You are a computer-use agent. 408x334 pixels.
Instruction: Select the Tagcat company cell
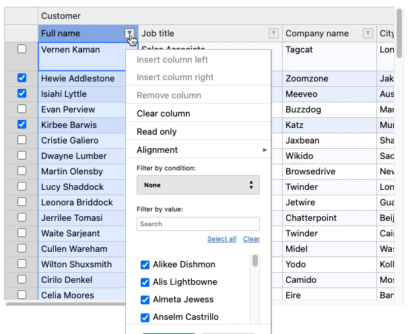pyautogui.click(x=329, y=57)
